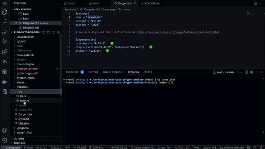The width and height of the screenshot is (265, 149).
Task: Open the Search view
Action: click(x=5, y=22)
